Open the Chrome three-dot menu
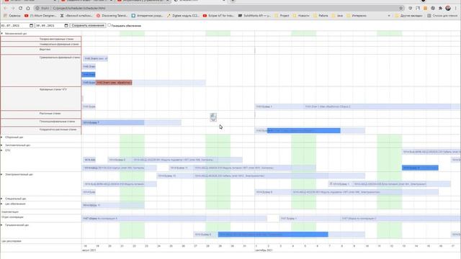Viewport: 461px width, 259px height. pos(456,8)
